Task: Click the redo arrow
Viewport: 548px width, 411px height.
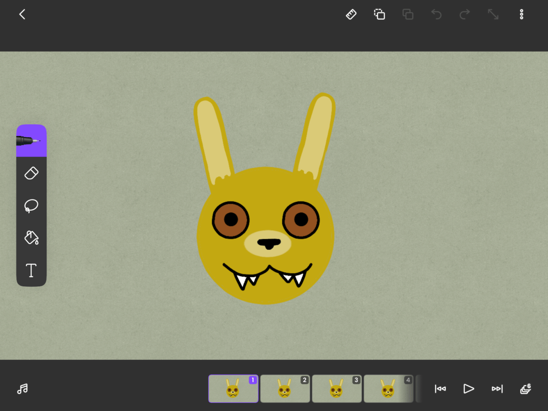Action: [464, 15]
